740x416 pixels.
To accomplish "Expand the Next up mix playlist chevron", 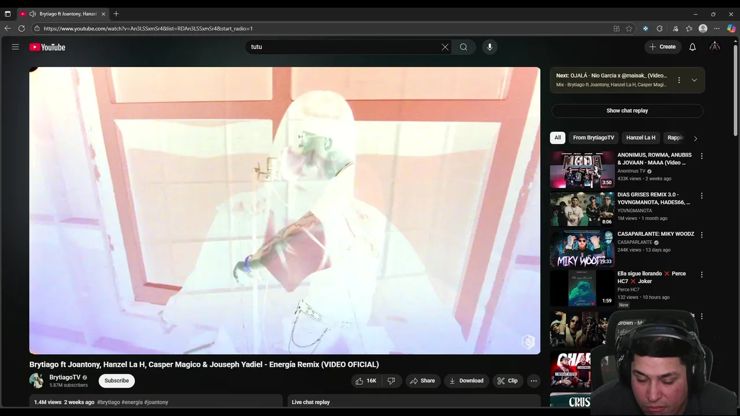I will tap(694, 80).
